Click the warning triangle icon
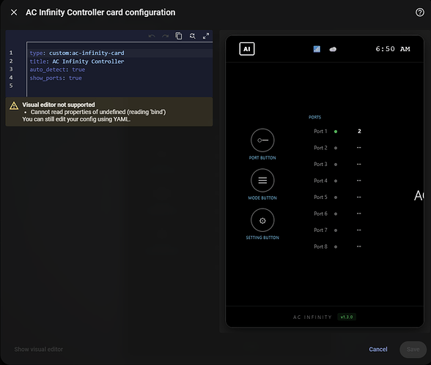The width and height of the screenshot is (431, 365). 14,105
